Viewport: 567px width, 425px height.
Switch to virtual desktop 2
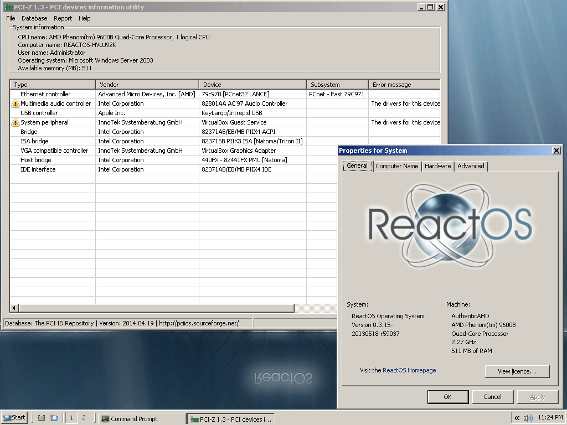pyautogui.click(x=84, y=418)
